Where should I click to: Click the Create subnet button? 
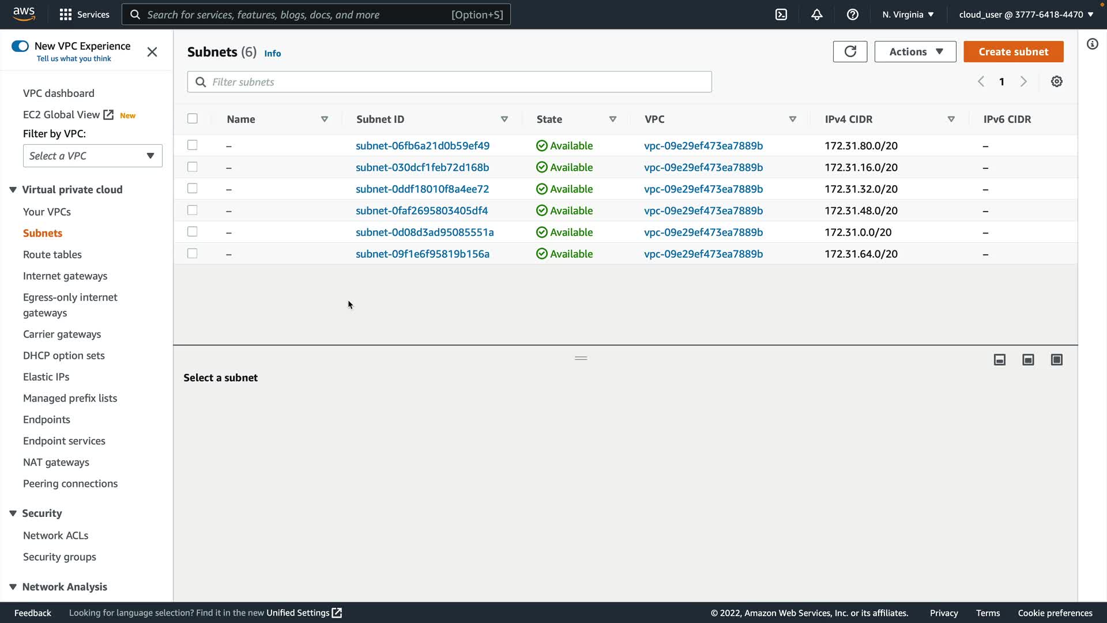1013,51
